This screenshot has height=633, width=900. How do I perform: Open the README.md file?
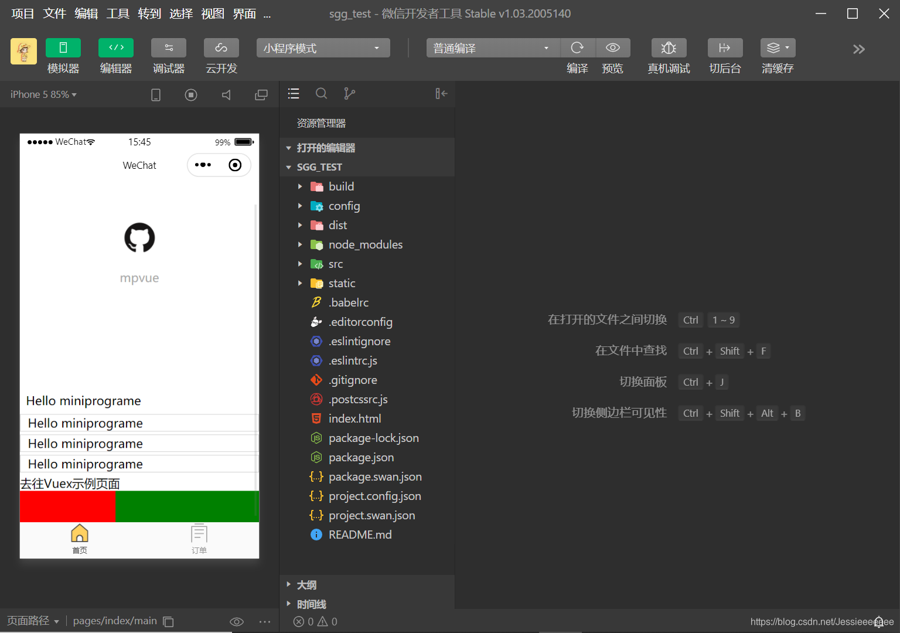367,535
